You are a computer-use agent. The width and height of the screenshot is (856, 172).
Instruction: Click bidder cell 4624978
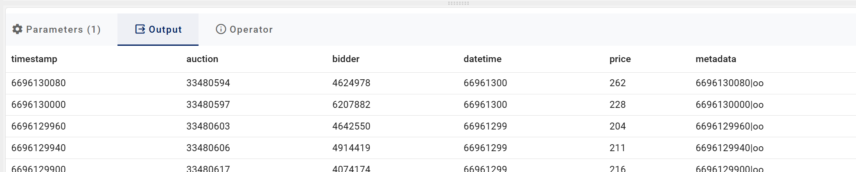point(351,83)
